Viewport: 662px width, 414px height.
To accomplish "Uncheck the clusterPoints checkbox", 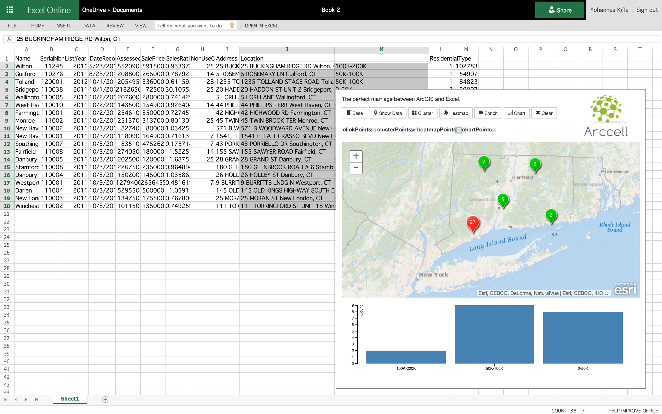I will pos(413,130).
